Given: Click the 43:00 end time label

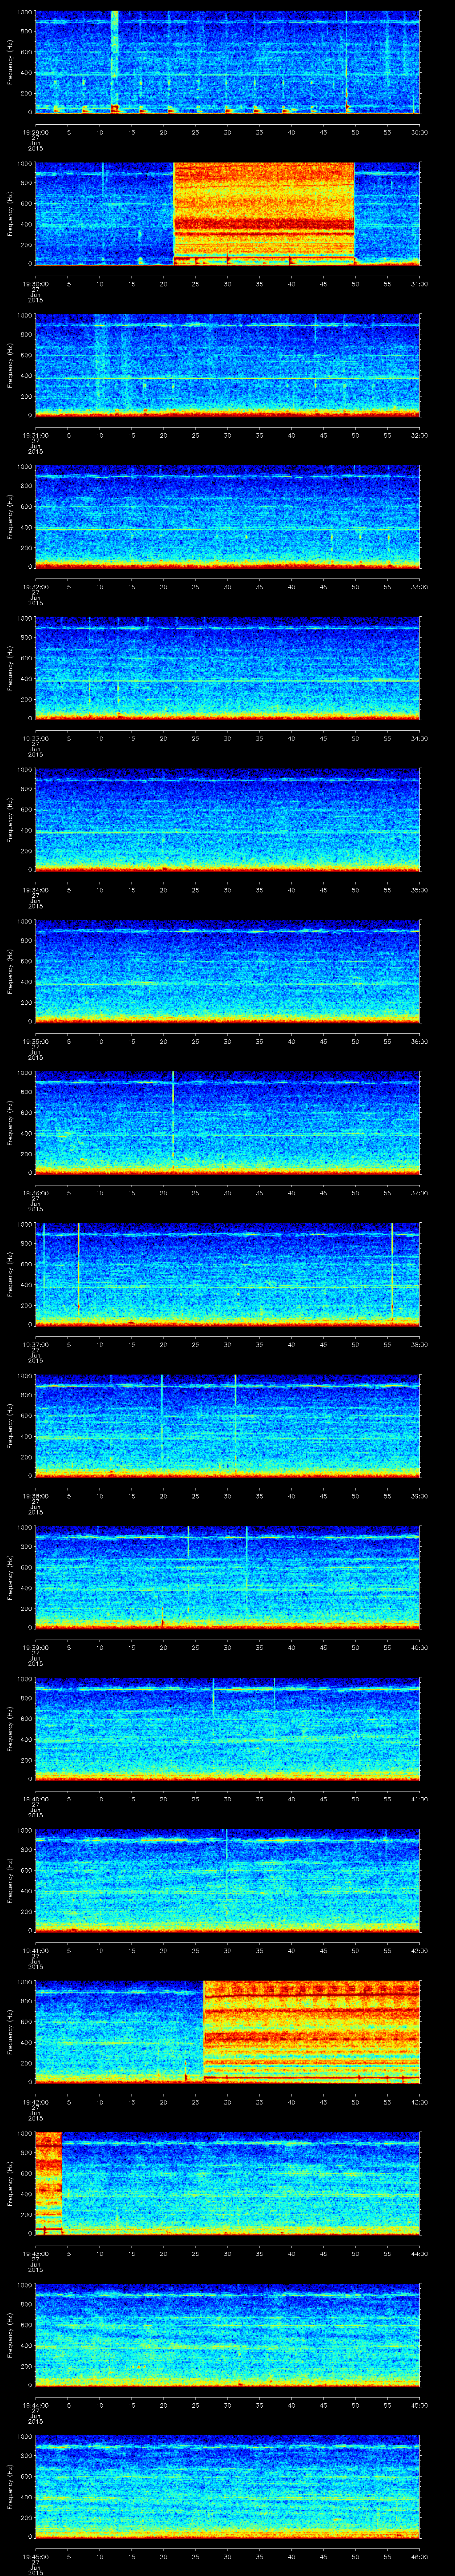Looking at the screenshot, I should point(419,2102).
